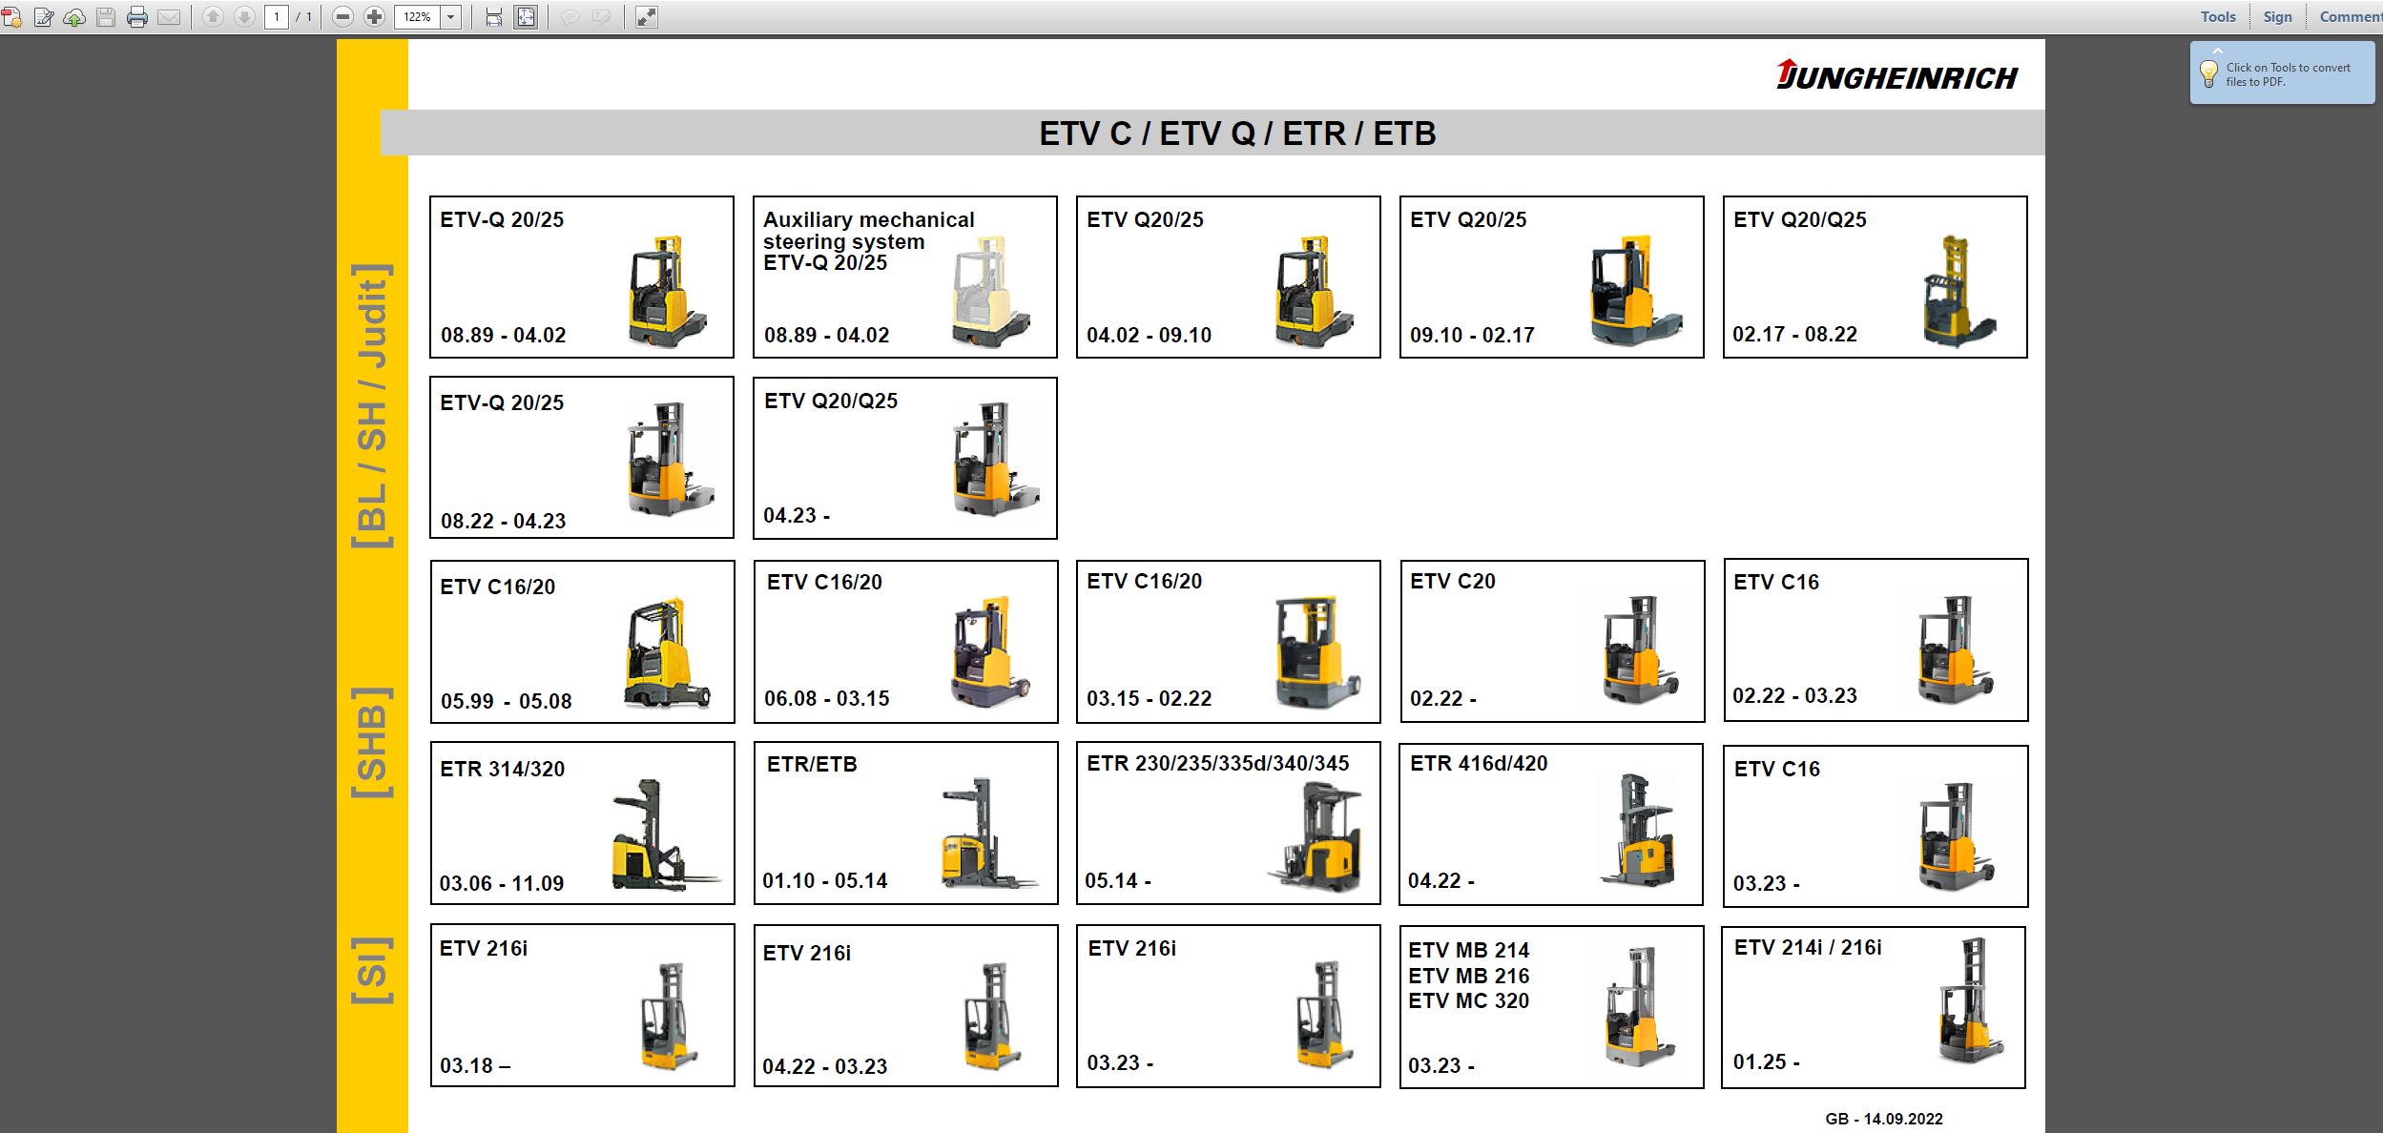Viewport: 2383px width, 1133px height.
Task: Click the 'ETV C / ETV Q / ETR / ETB' heading
Action: pos(1237,134)
